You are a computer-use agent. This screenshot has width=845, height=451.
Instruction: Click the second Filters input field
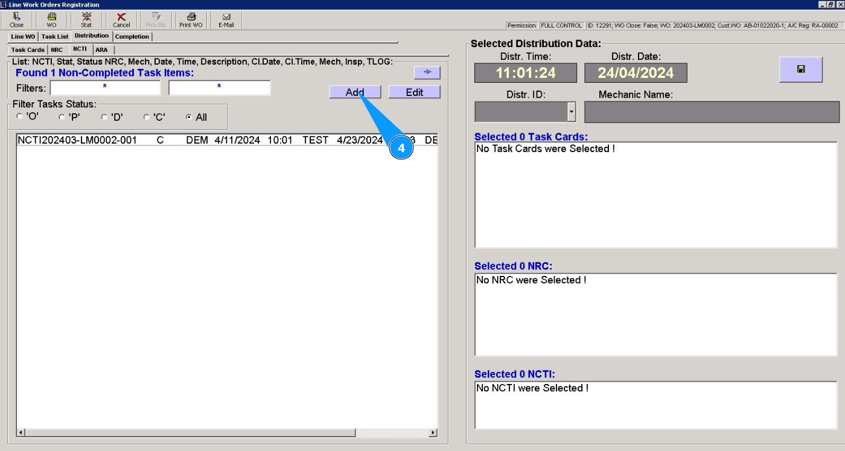point(219,88)
